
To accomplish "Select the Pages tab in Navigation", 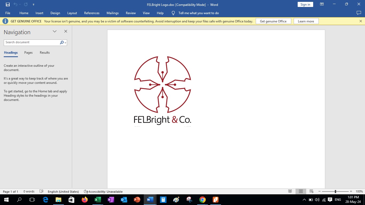I will pos(28,53).
